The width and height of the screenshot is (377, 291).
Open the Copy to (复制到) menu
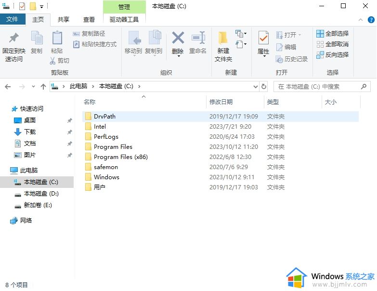coord(154,43)
